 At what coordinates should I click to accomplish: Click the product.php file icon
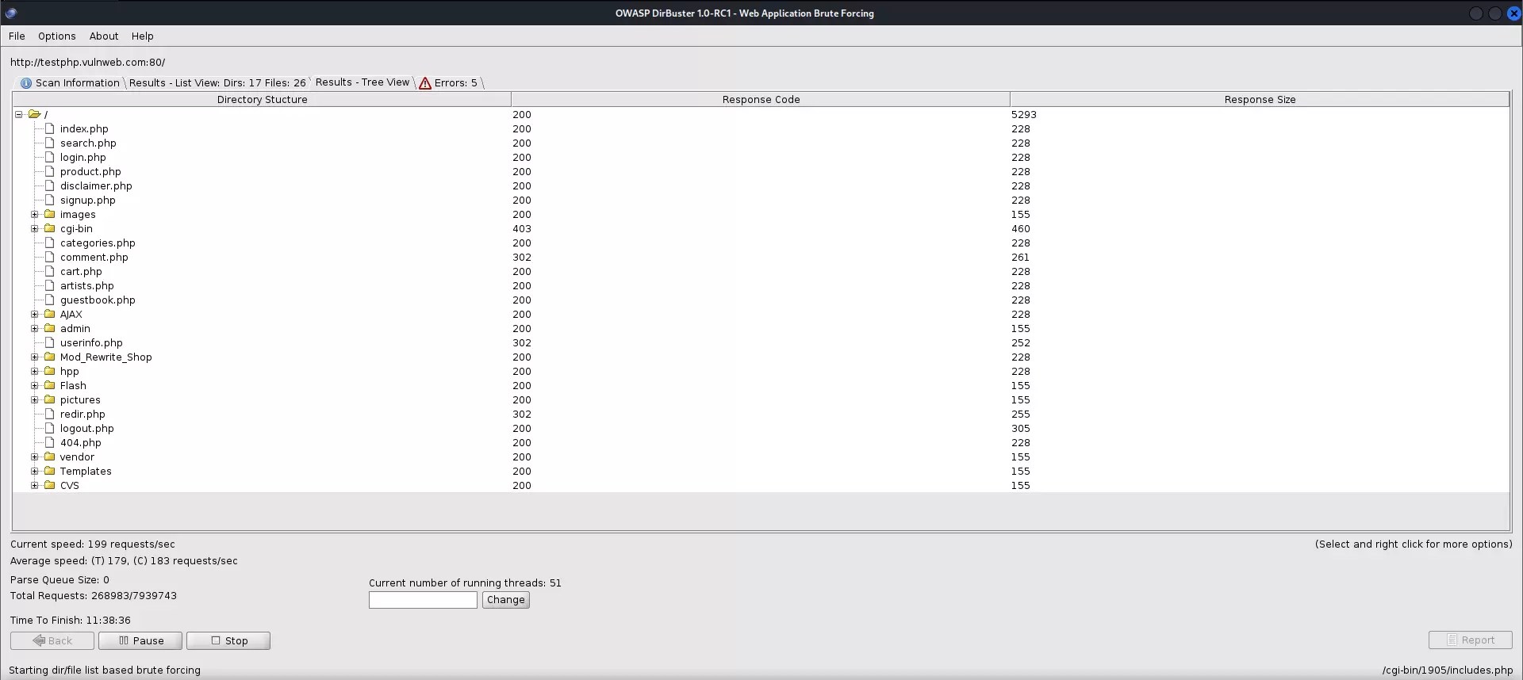pyautogui.click(x=50, y=171)
